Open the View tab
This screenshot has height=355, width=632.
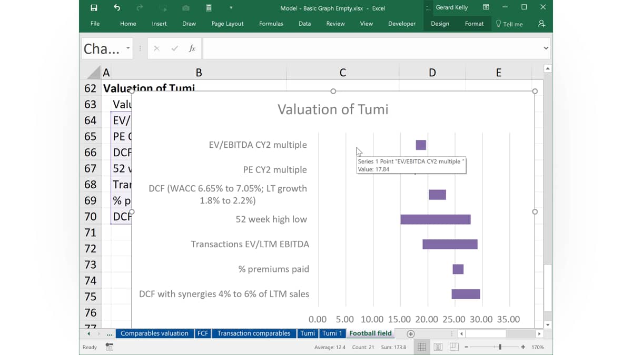367,24
